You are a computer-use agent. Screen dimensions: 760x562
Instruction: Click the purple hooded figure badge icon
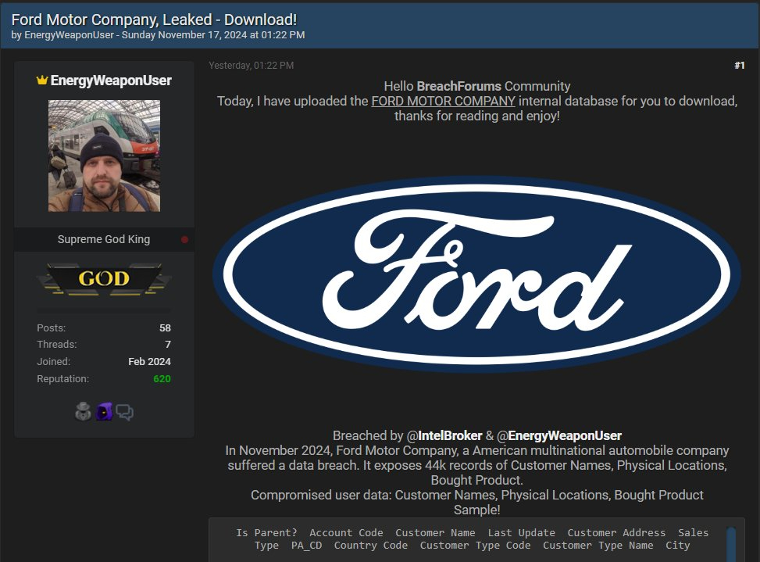click(x=104, y=412)
